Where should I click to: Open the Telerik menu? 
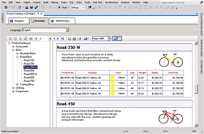(x=27, y=2)
